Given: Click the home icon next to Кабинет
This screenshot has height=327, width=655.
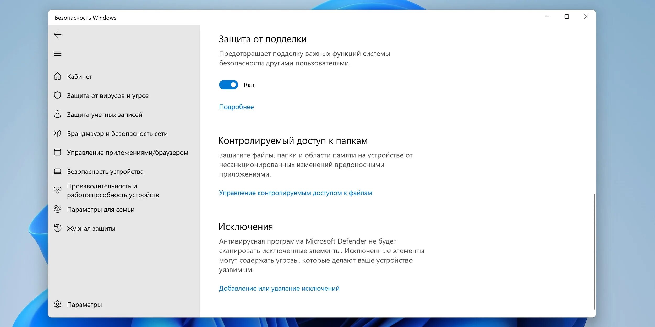Looking at the screenshot, I should coord(57,76).
